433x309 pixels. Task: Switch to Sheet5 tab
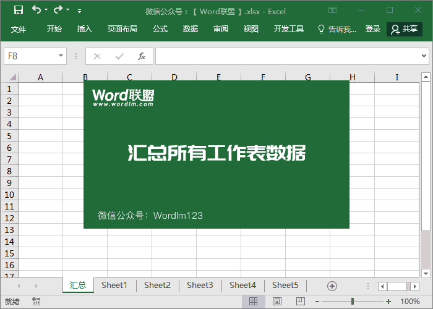click(285, 285)
